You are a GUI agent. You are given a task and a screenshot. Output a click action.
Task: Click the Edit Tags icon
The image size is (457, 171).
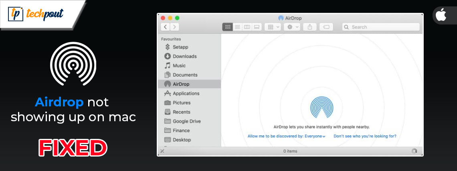[x=326, y=27]
